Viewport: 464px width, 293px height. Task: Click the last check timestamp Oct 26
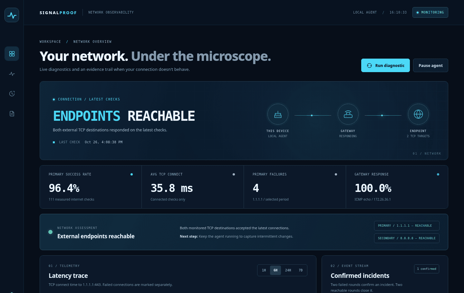pyautogui.click(x=104, y=142)
